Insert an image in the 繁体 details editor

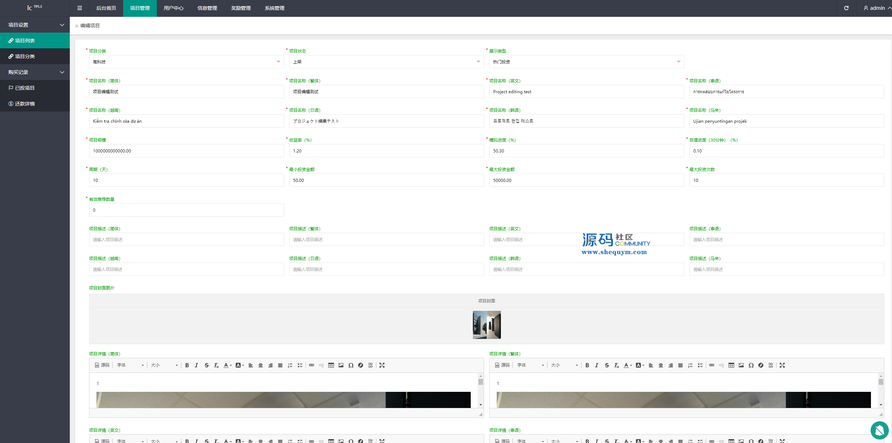click(741, 365)
